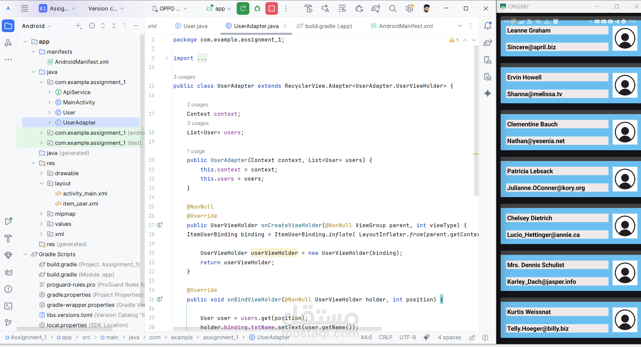The image size is (641, 347).
Task: Click the 3 usages hint above class
Action: tap(184, 77)
